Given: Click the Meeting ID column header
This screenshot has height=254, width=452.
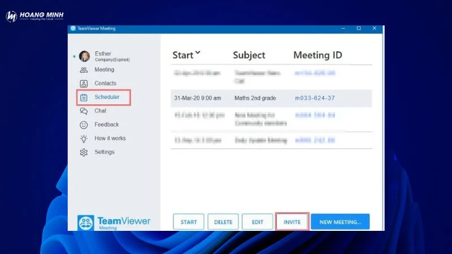Looking at the screenshot, I should (x=318, y=55).
